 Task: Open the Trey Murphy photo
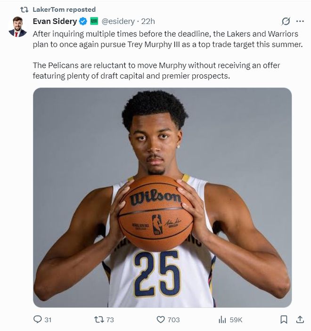point(162,198)
